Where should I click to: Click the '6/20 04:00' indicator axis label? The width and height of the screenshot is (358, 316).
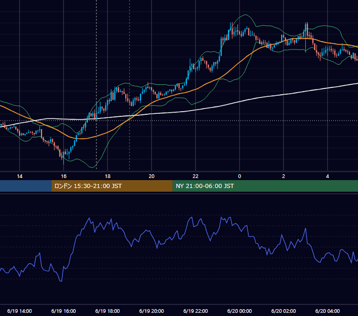pos(327,311)
